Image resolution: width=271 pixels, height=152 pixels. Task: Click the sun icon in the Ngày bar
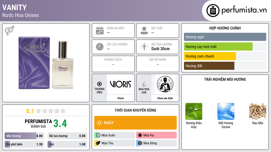tap(100, 123)
